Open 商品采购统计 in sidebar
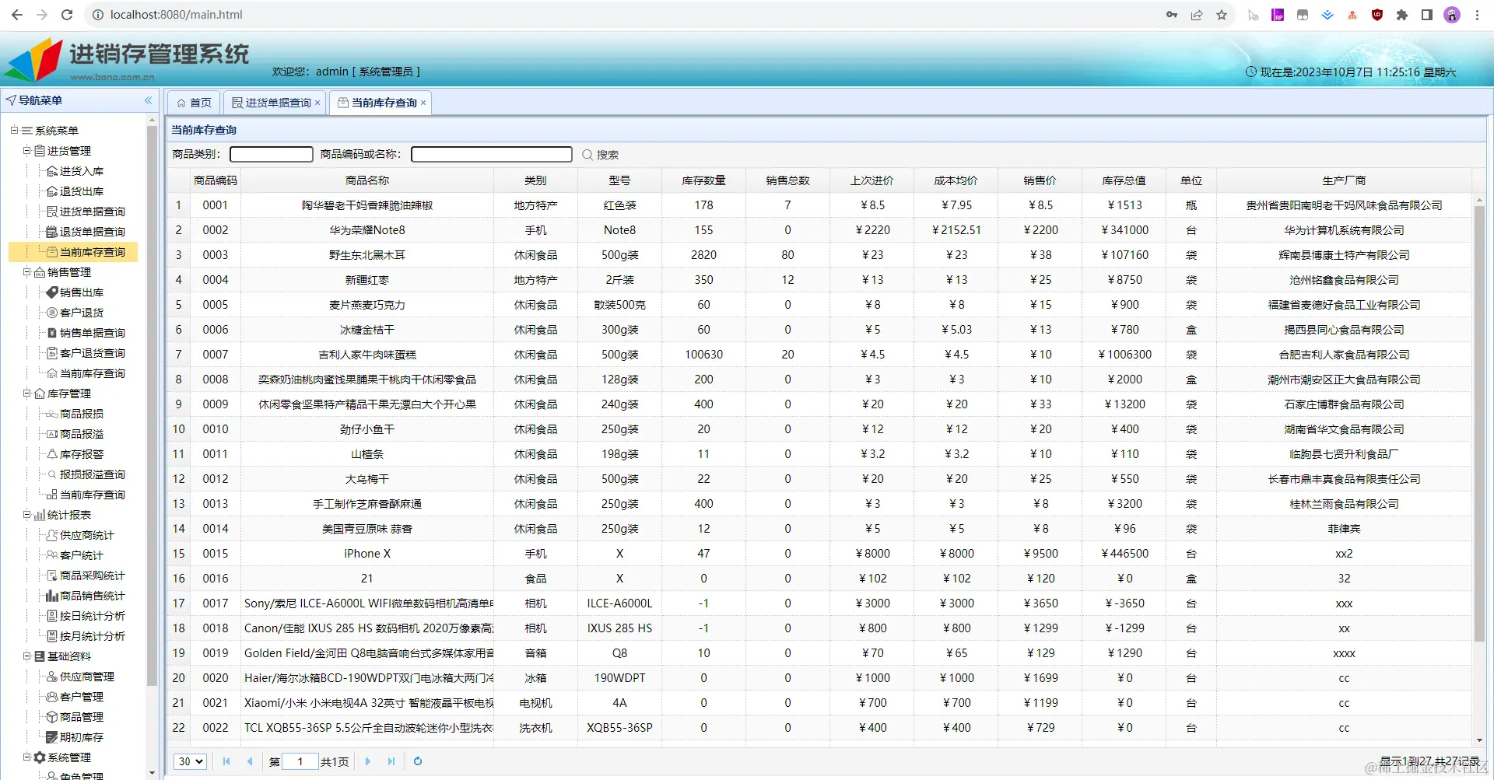This screenshot has width=1494, height=780. (x=93, y=575)
